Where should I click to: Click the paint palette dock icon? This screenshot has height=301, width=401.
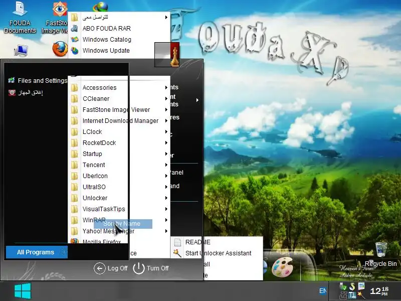[x=282, y=267]
